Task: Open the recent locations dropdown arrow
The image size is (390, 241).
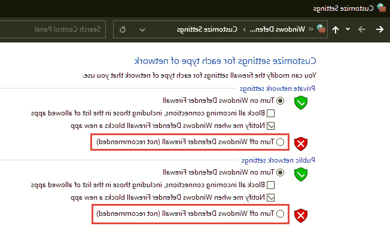Action: point(348,29)
